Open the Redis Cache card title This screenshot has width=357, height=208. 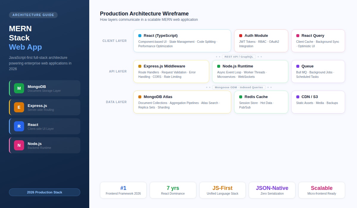click(x=256, y=97)
